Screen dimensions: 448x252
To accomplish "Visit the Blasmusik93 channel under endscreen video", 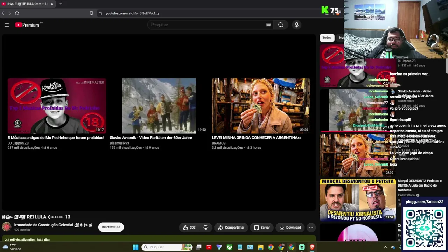I will pyautogui.click(x=119, y=143).
